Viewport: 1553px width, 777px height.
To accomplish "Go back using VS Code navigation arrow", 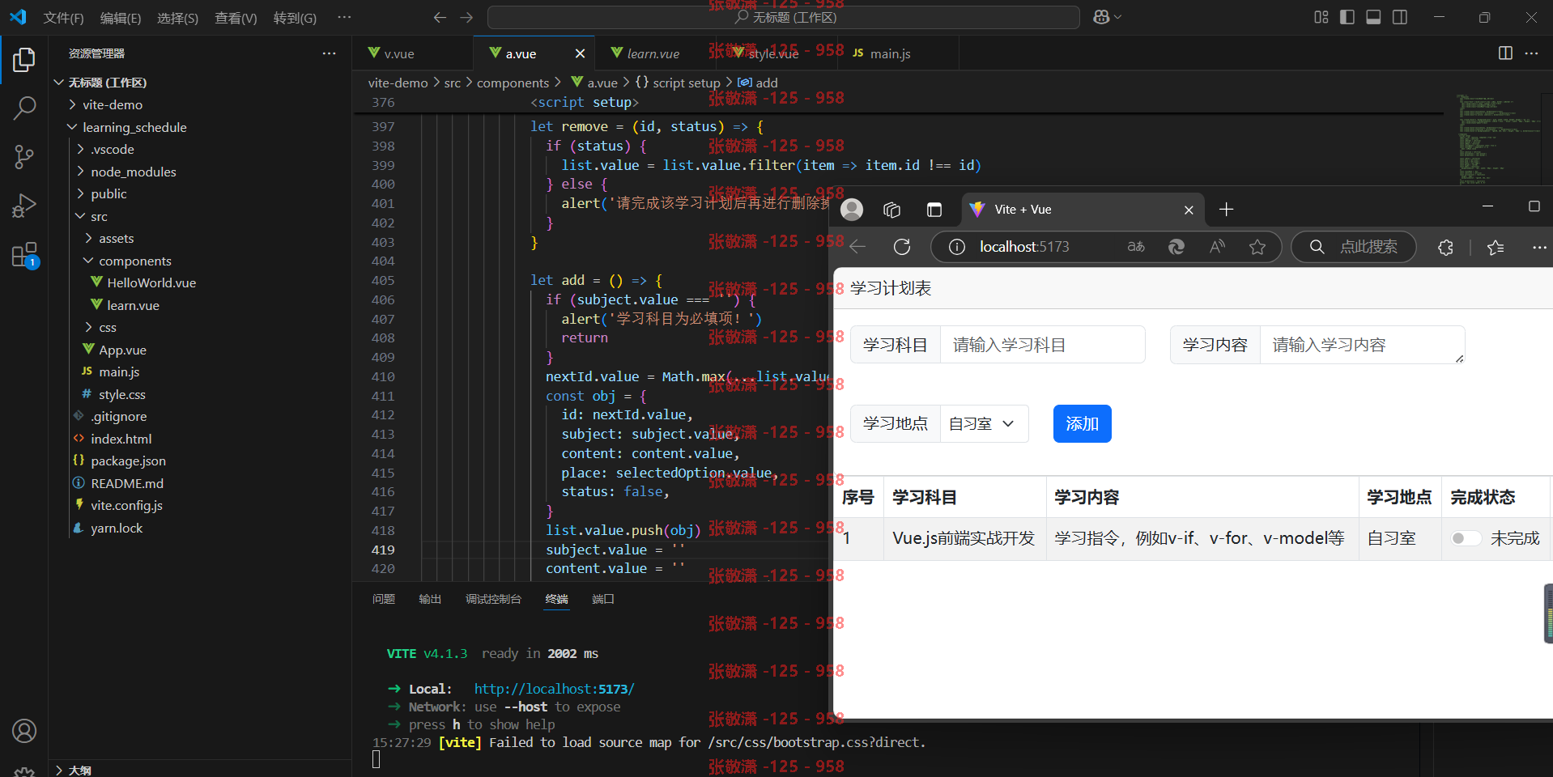I will click(x=440, y=17).
